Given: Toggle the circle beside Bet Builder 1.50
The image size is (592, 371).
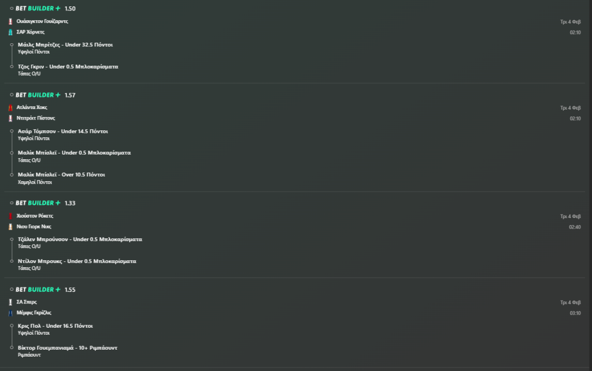Looking at the screenshot, I should click(x=12, y=9).
